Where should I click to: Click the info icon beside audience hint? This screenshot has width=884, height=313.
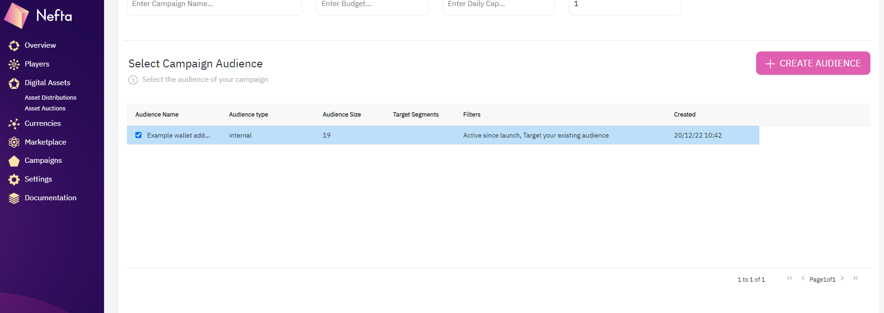133,80
